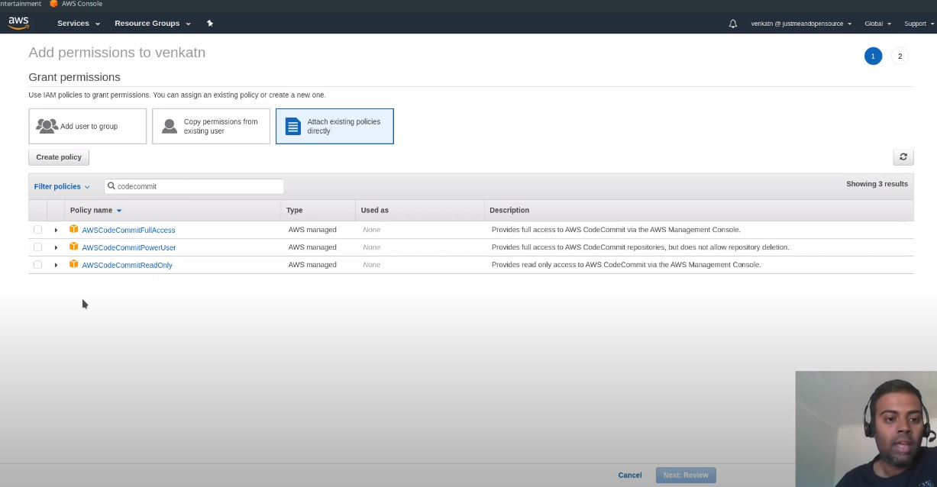Open the Support dropdown menu
Viewport: 937px width, 487px height.
[x=919, y=24]
